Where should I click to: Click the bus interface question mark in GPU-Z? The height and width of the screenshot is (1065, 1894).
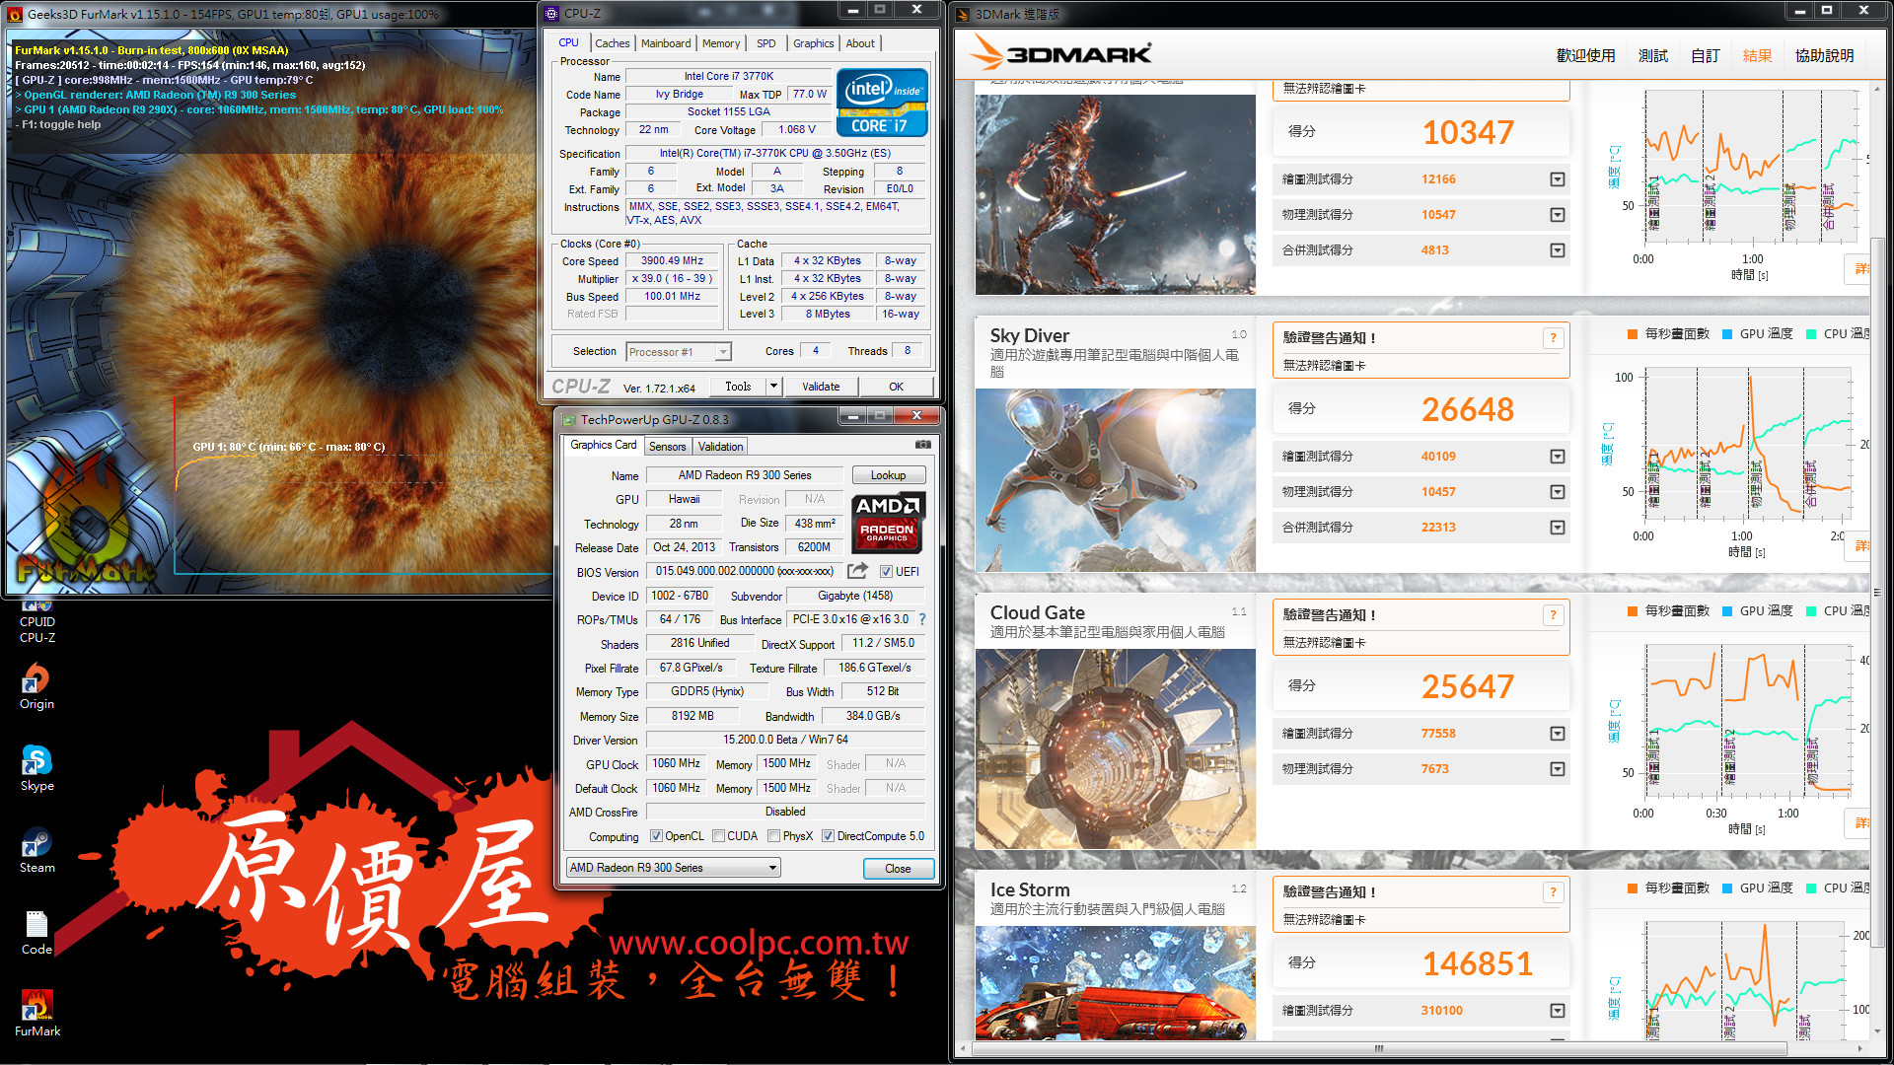pos(922,619)
